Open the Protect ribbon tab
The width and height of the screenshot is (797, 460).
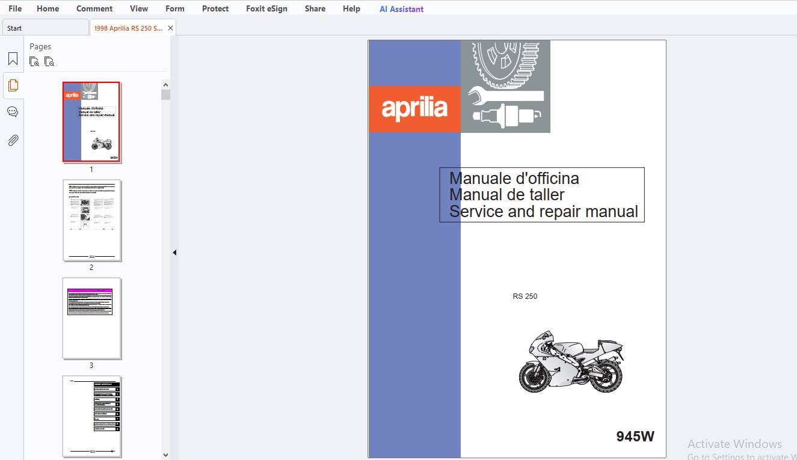(x=215, y=8)
